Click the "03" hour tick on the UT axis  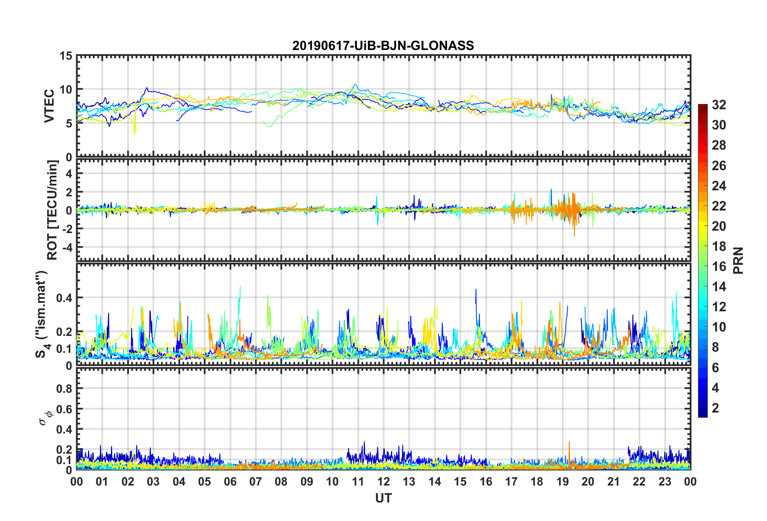pos(153,481)
